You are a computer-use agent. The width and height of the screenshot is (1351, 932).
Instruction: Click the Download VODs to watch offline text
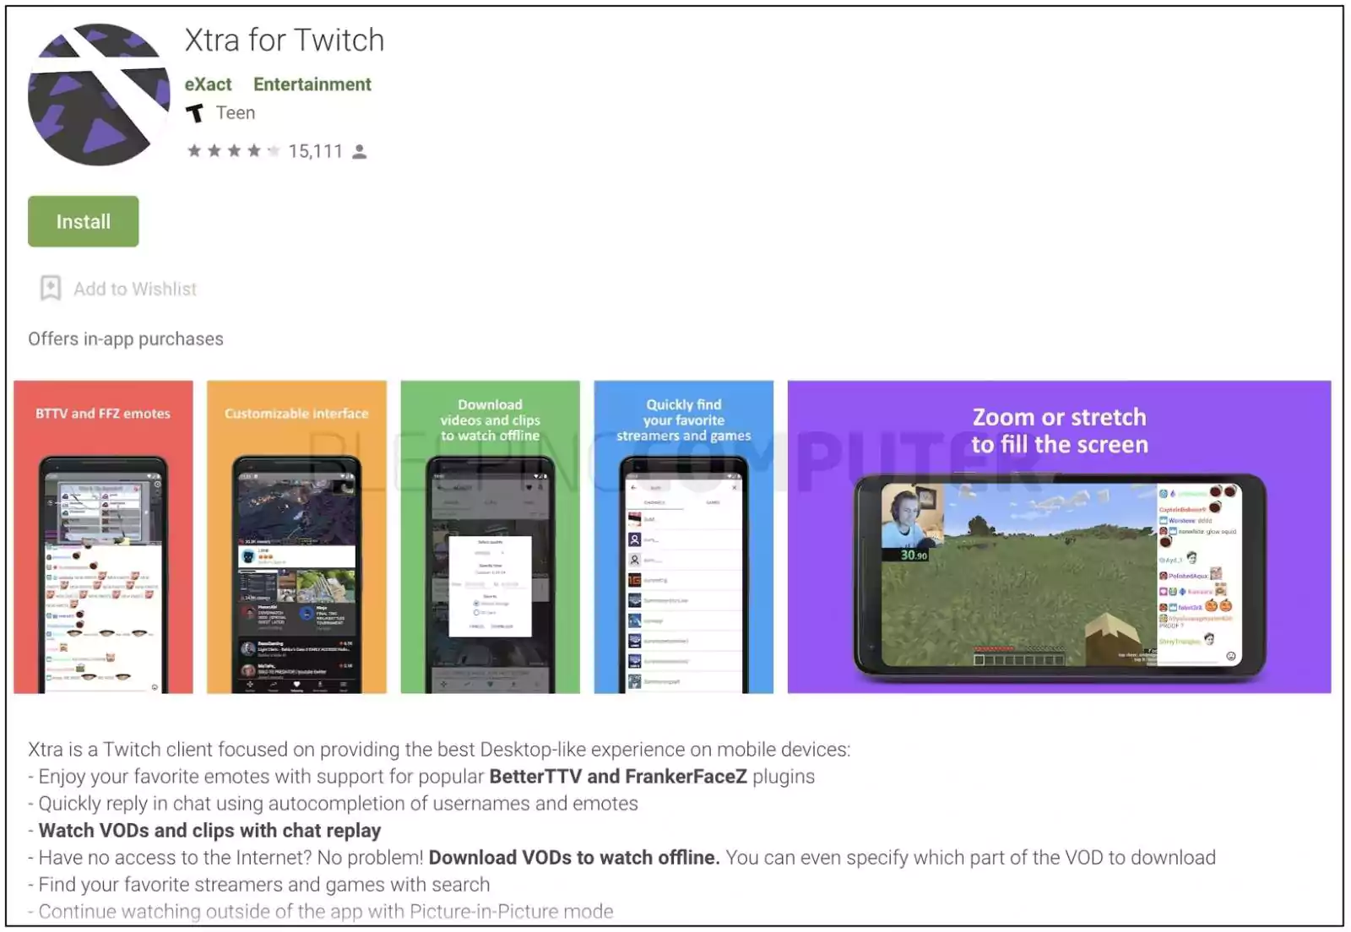(x=574, y=858)
